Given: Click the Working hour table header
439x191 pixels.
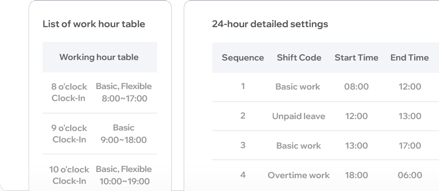Looking at the screenshot, I should click(99, 57).
